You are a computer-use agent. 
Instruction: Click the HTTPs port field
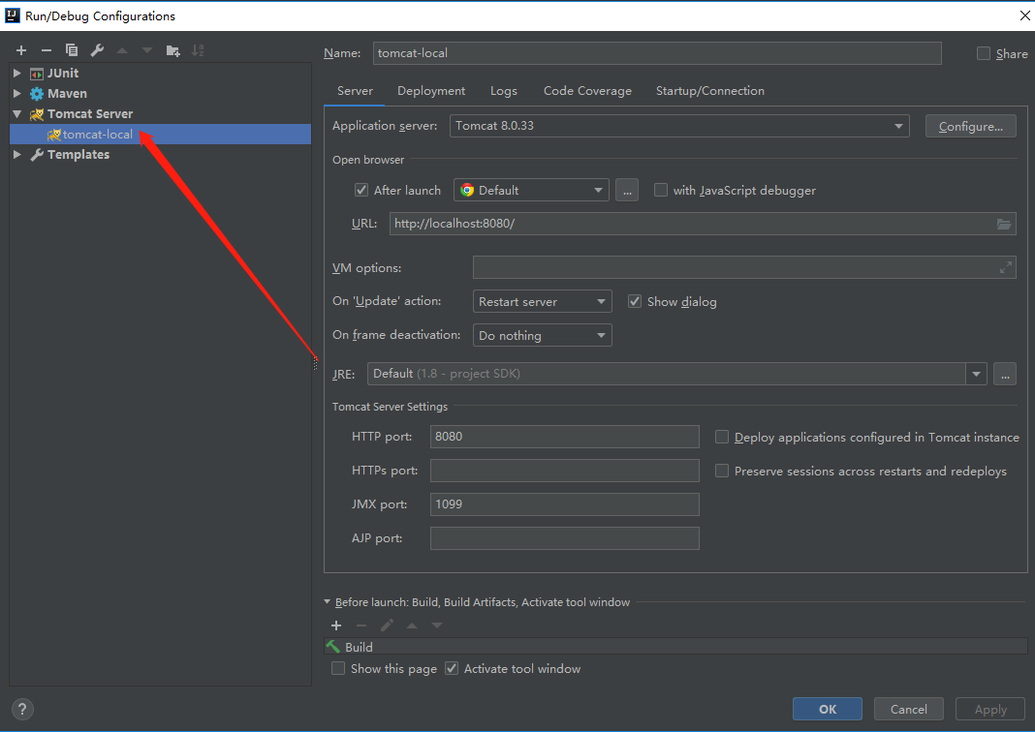564,471
